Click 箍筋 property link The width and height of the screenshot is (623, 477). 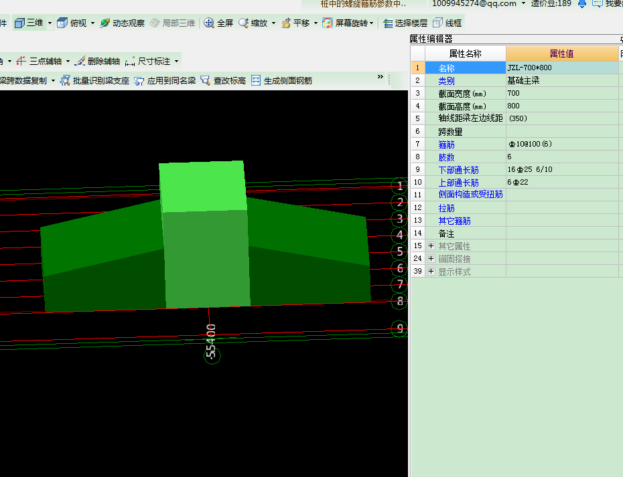click(x=446, y=145)
